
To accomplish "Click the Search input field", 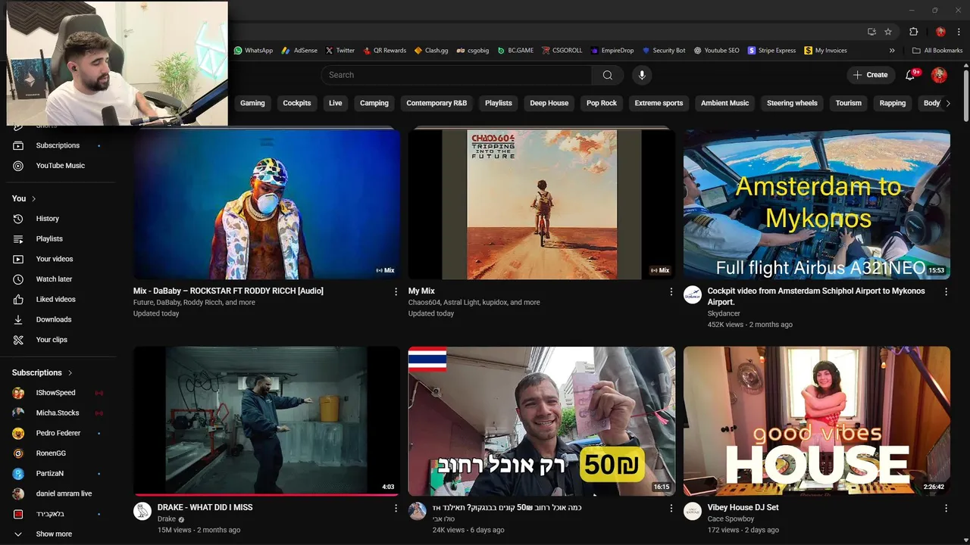I will (456, 75).
